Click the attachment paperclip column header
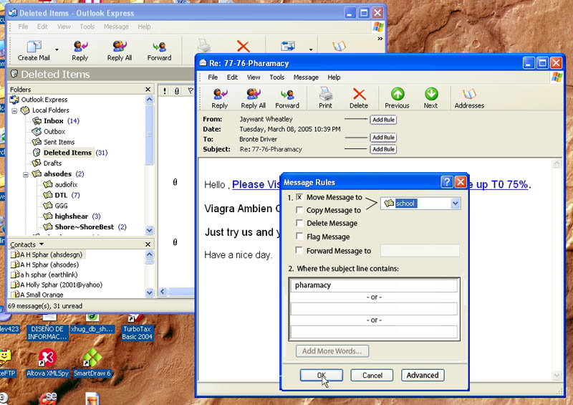 click(x=177, y=91)
